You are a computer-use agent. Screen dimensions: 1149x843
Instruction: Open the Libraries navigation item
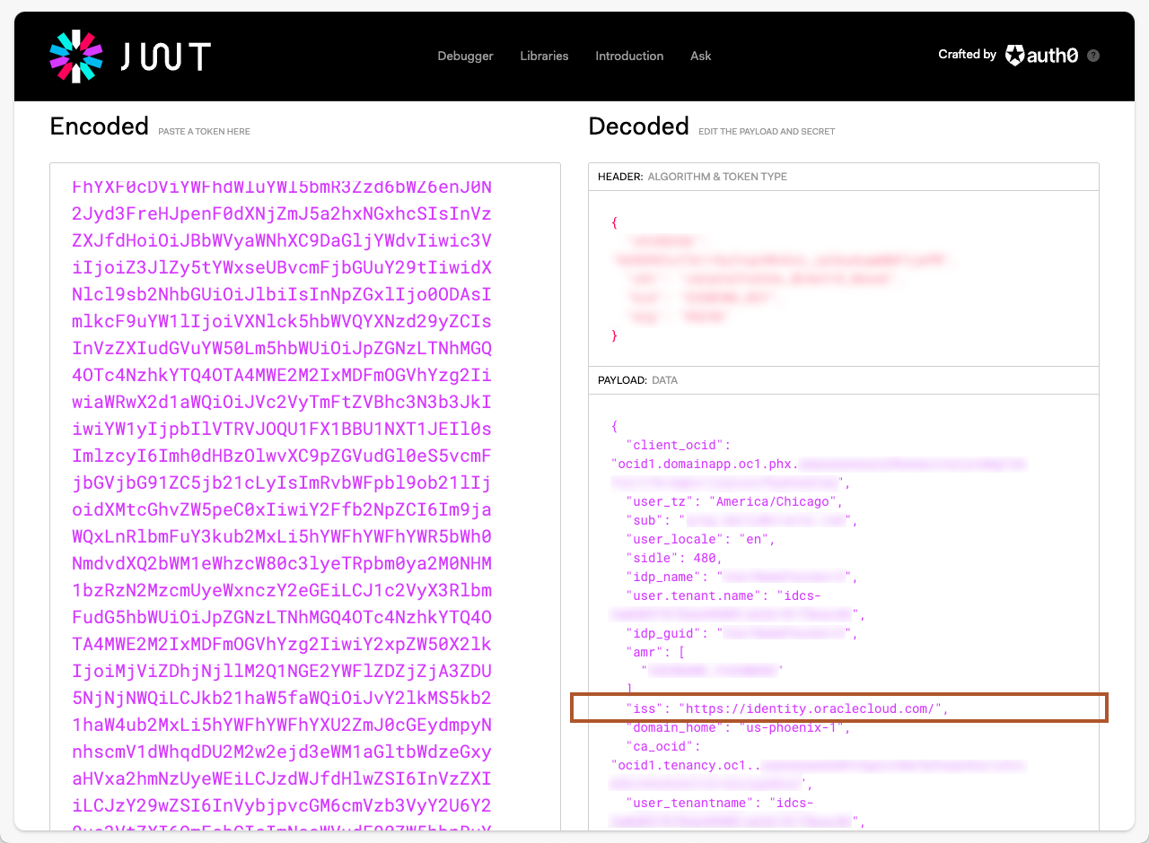tap(544, 56)
